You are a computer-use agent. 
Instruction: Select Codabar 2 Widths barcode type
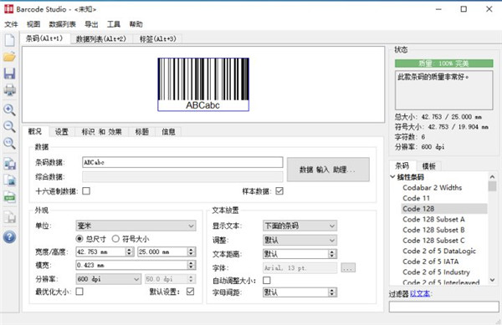433,188
